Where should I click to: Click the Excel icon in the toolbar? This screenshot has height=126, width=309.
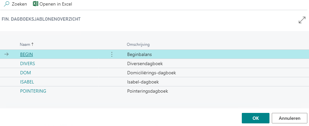click(x=36, y=4)
